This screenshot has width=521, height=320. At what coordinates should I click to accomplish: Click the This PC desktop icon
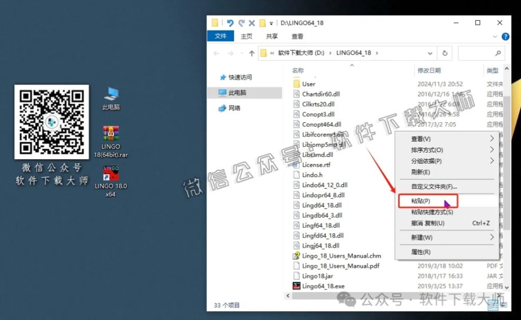[111, 94]
